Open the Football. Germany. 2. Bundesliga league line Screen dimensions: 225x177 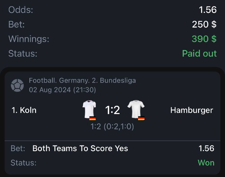point(82,81)
